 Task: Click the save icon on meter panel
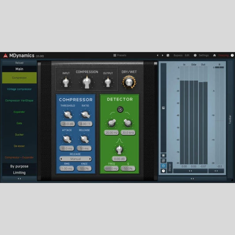[164, 108]
